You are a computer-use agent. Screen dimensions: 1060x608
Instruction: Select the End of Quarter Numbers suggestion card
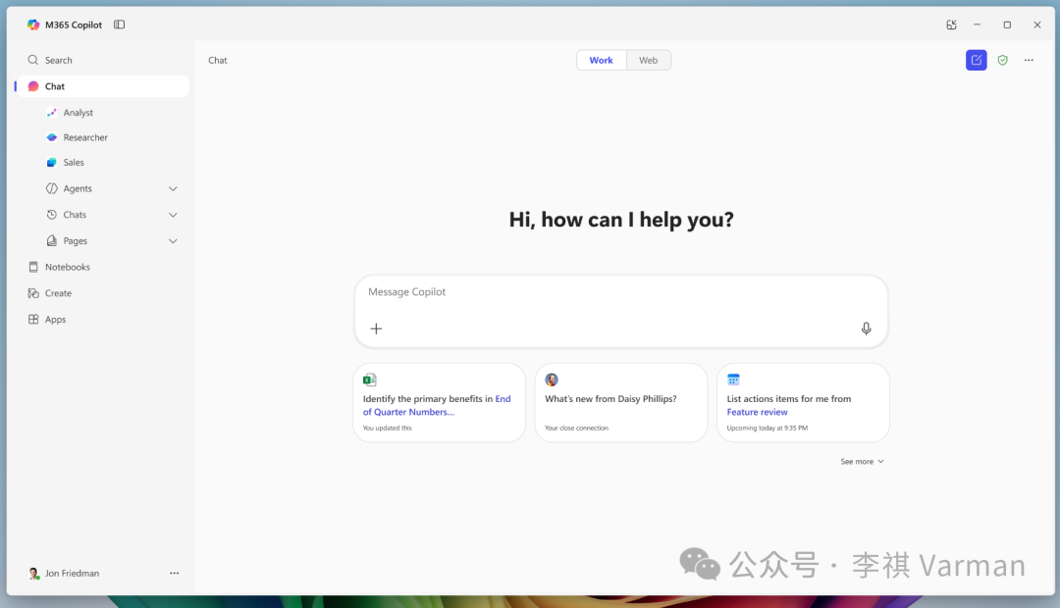(440, 403)
